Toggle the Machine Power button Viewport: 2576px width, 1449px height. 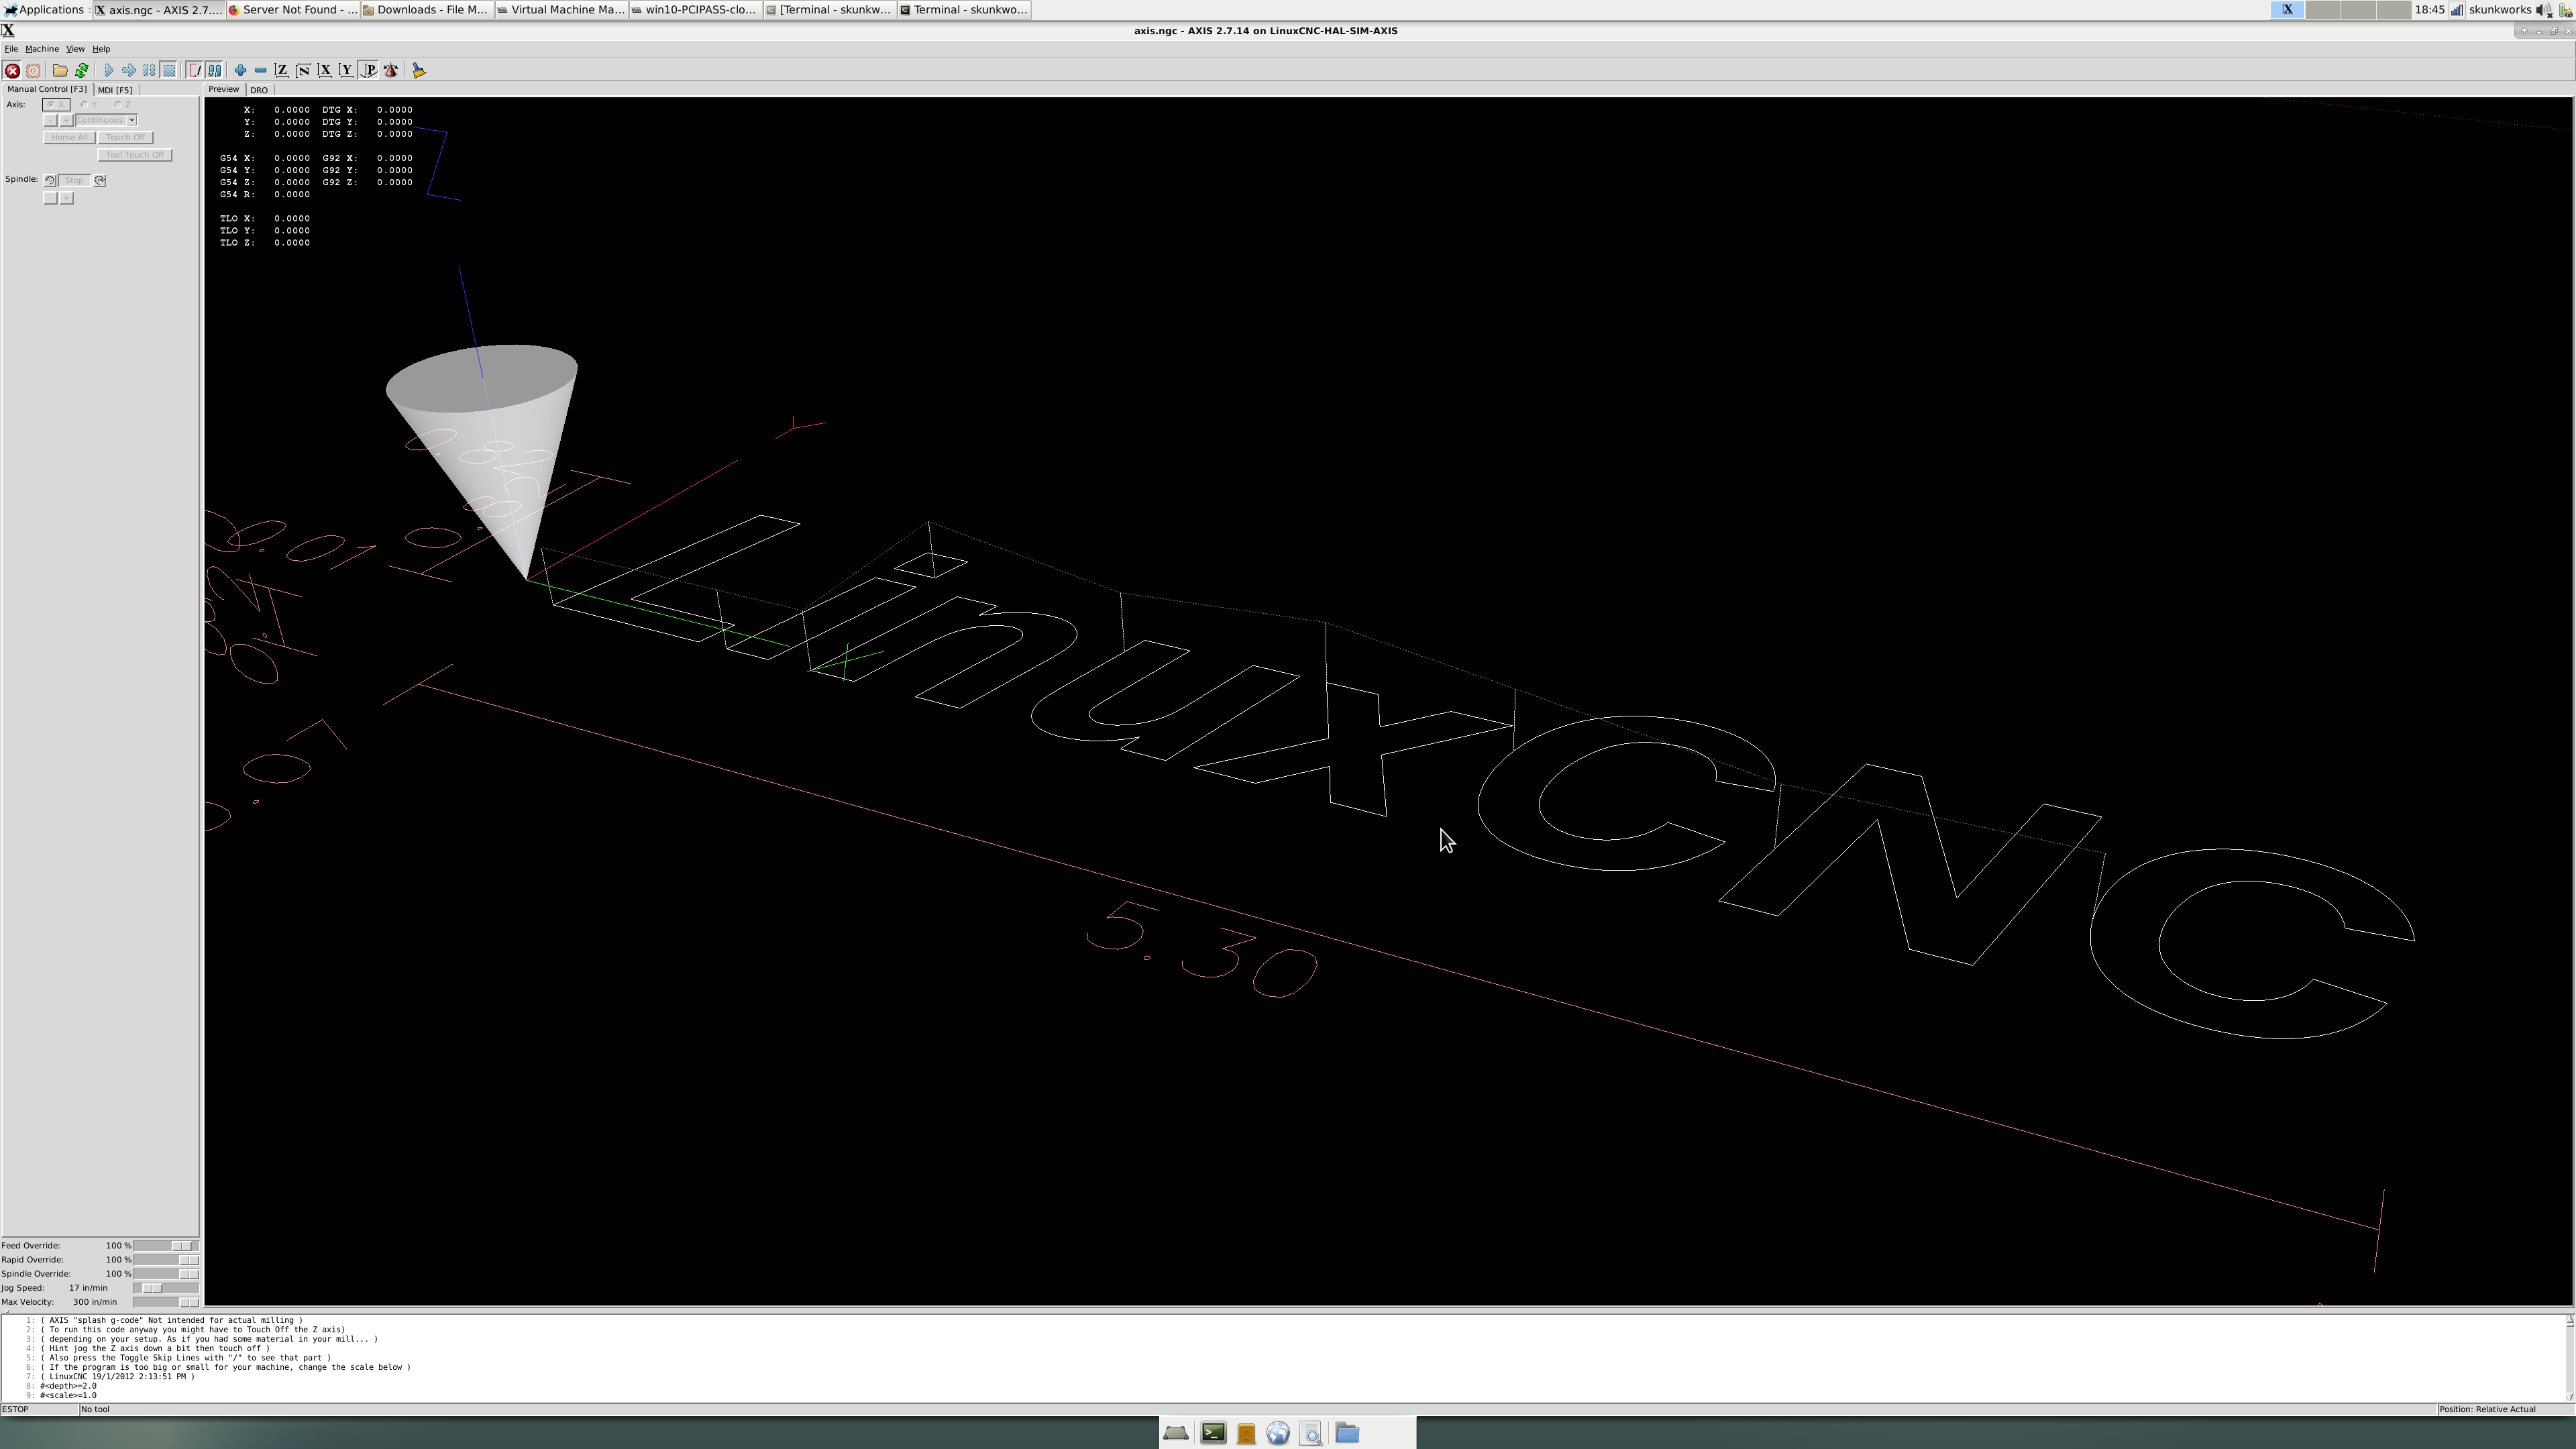(33, 70)
